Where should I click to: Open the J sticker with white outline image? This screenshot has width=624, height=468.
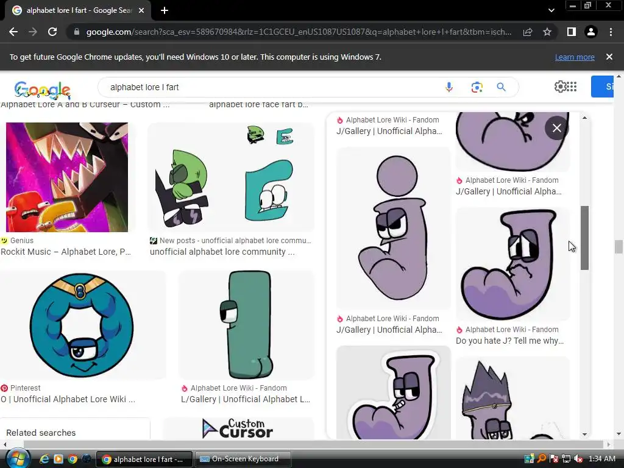394,393
